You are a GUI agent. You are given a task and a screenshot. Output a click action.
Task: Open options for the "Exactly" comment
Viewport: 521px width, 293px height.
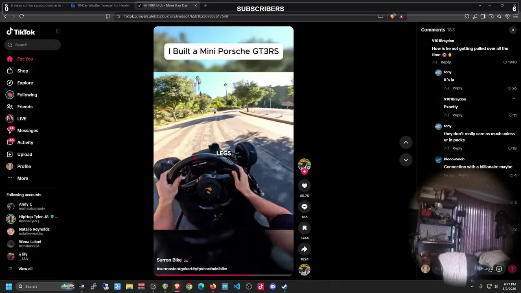(x=514, y=99)
